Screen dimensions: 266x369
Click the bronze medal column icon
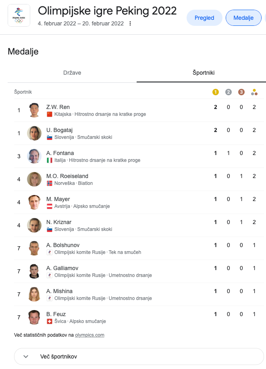241,92
